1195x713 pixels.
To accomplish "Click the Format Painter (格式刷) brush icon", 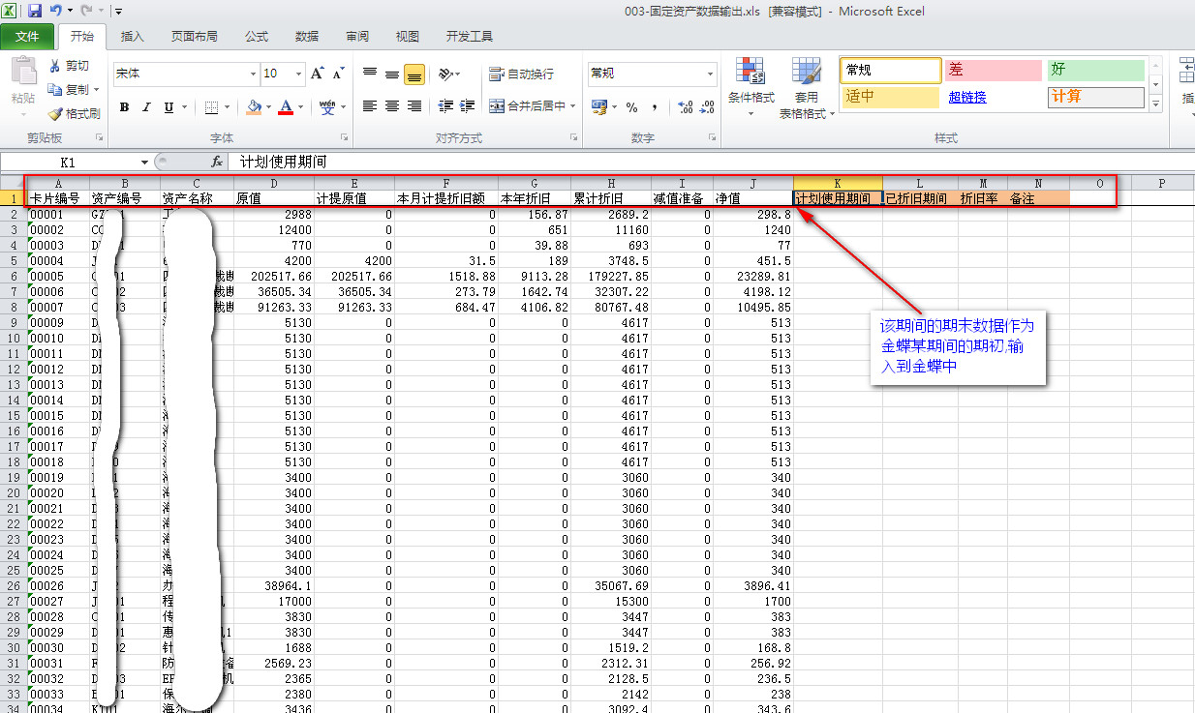I will point(55,113).
